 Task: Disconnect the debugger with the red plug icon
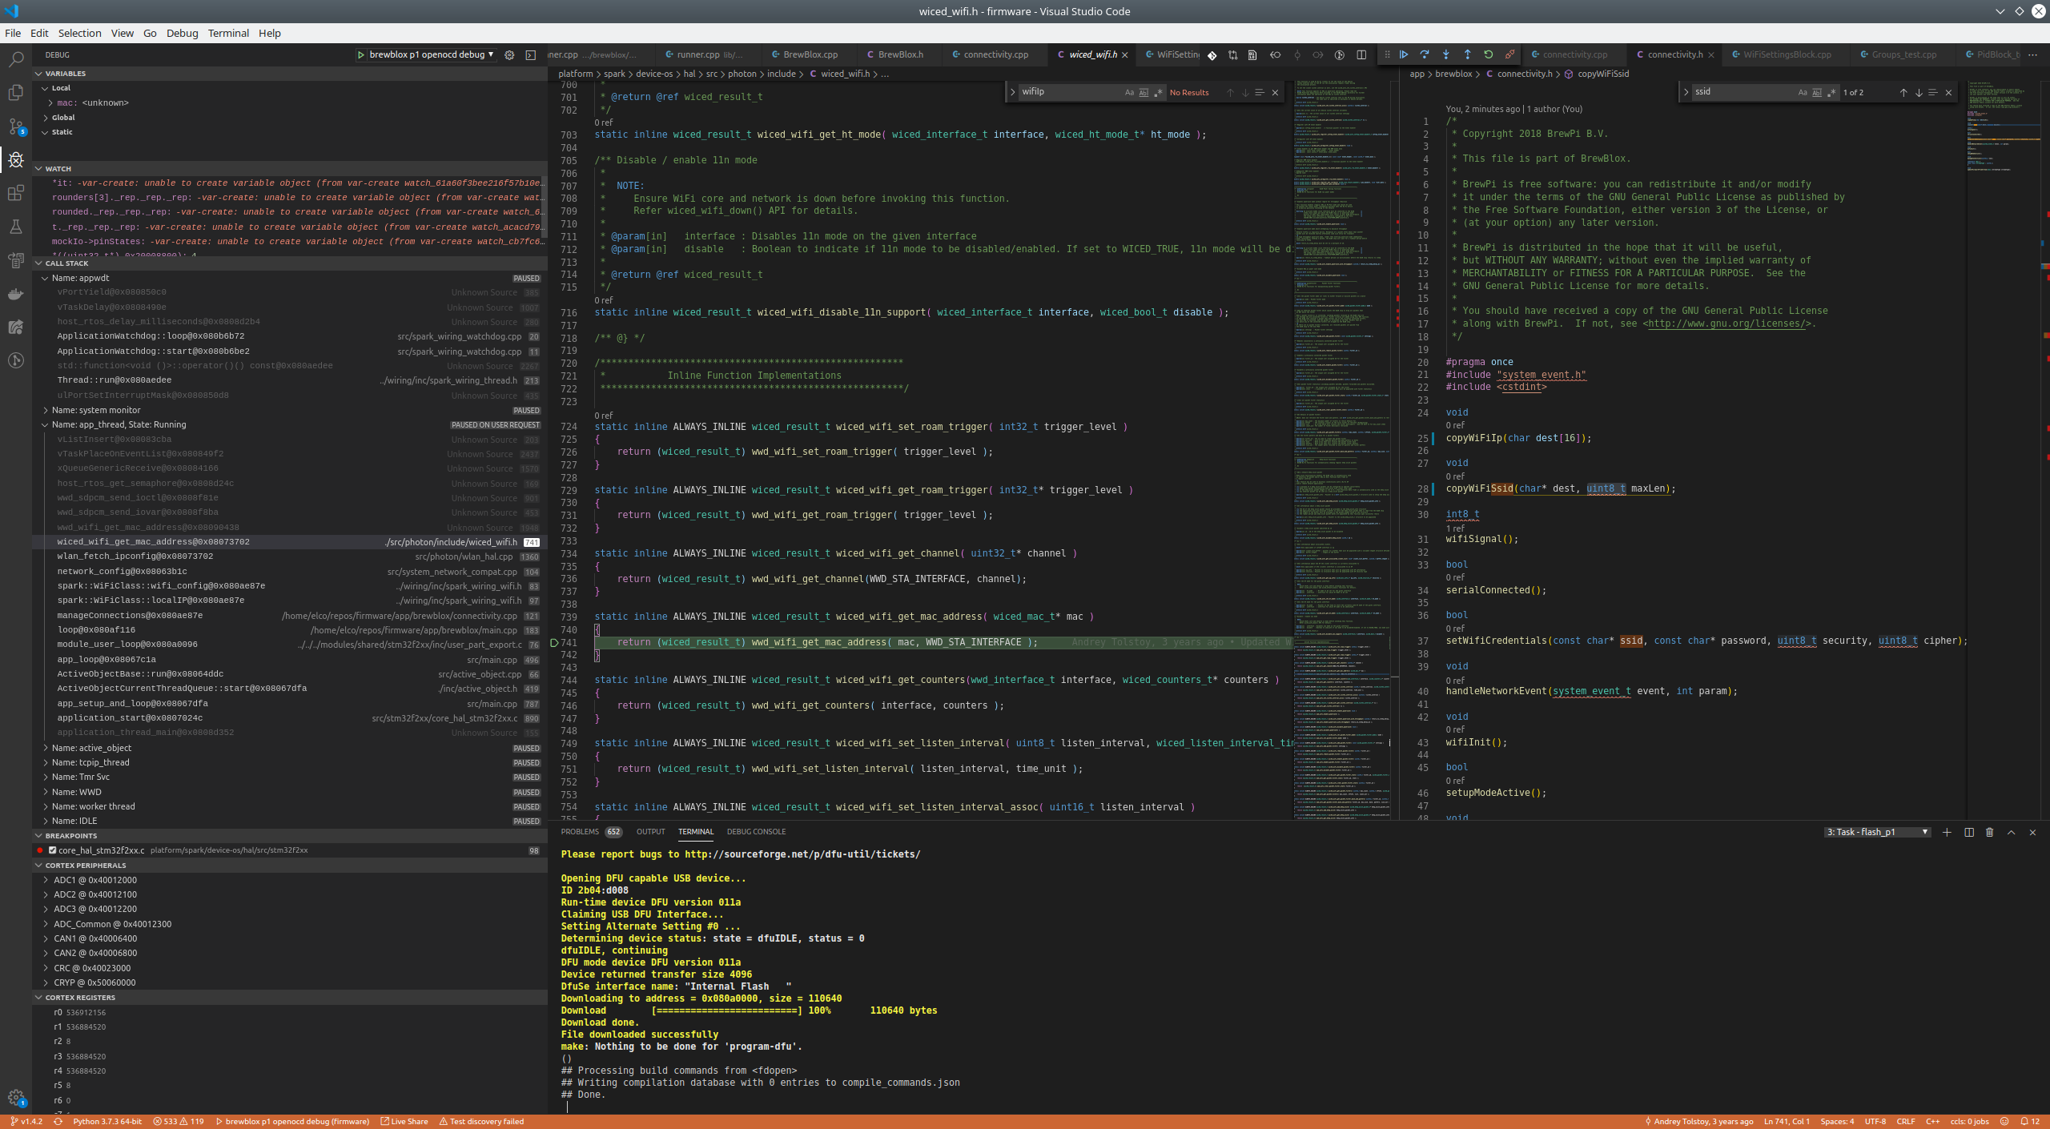(x=1509, y=54)
